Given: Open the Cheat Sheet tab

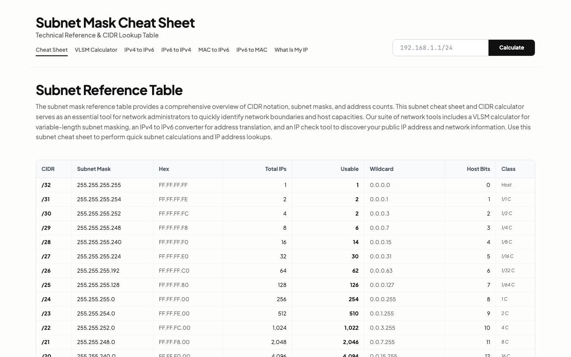Looking at the screenshot, I should [x=52, y=50].
